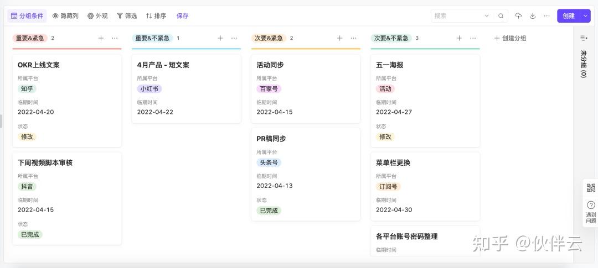Open the 排序 sort option
The image size is (598, 268).
pyautogui.click(x=156, y=16)
